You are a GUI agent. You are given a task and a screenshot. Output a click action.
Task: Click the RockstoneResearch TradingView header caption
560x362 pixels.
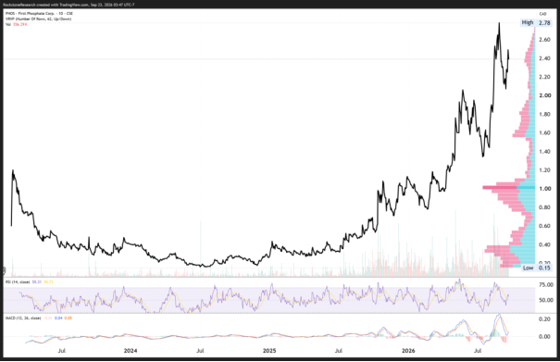pos(68,5)
